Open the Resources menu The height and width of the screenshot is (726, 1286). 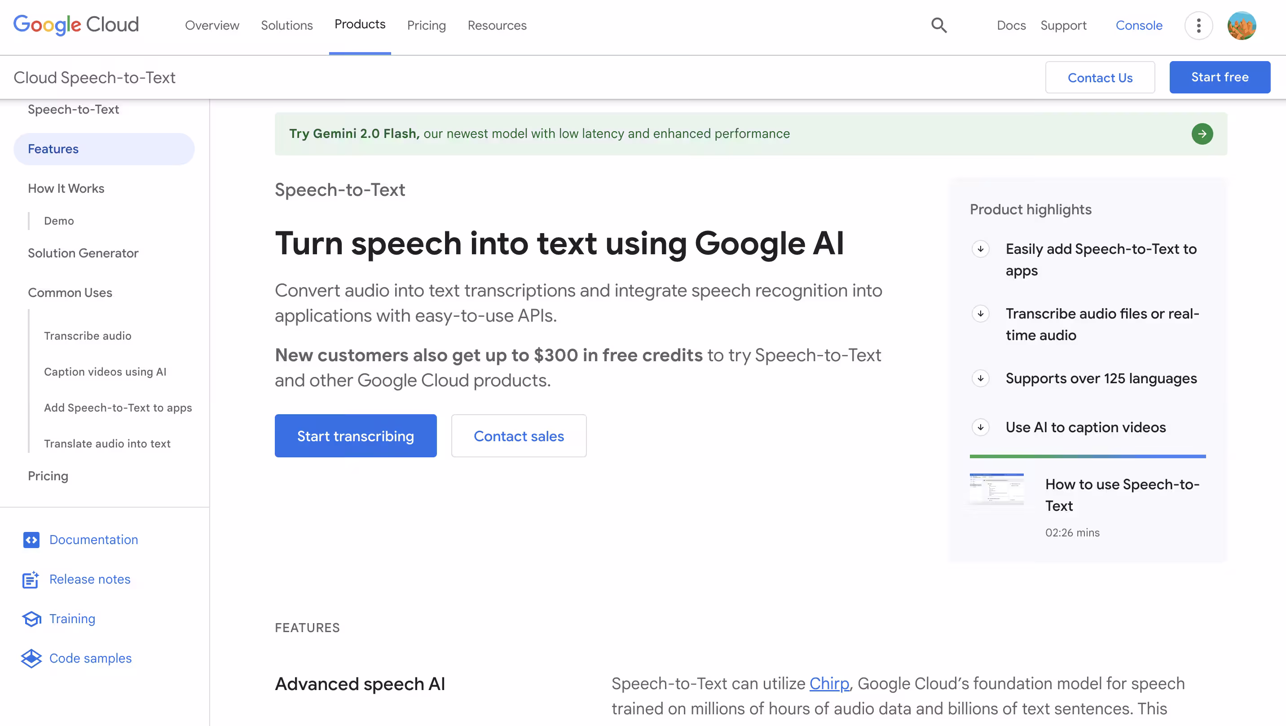click(x=497, y=26)
